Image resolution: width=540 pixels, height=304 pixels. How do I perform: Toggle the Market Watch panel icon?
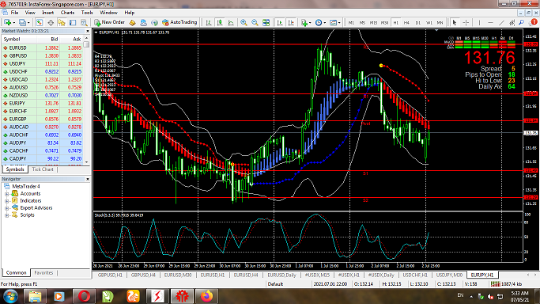click(x=40, y=22)
